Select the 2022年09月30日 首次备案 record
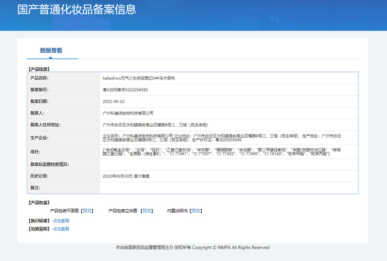Image resolution: width=387 pixels, height=261 pixels. [x=126, y=176]
